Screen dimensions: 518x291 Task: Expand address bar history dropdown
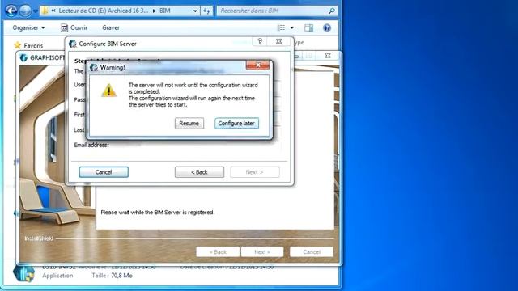(x=195, y=11)
